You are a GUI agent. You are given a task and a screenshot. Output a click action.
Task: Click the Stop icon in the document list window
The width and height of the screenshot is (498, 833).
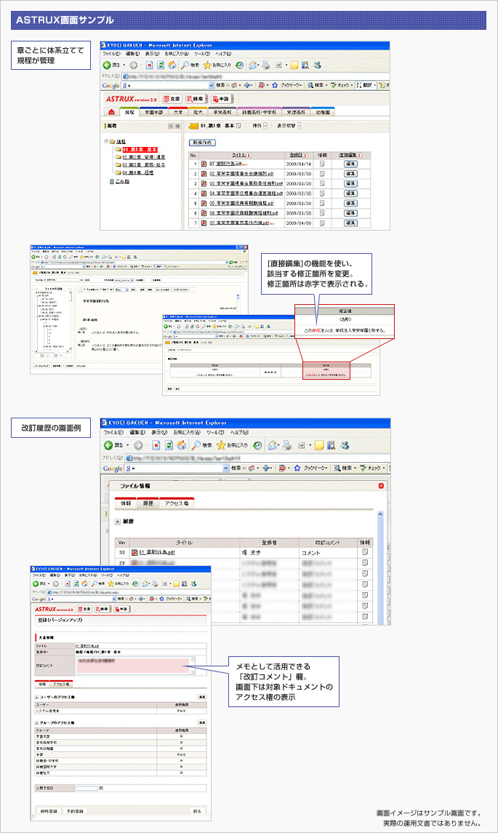pyautogui.click(x=150, y=65)
